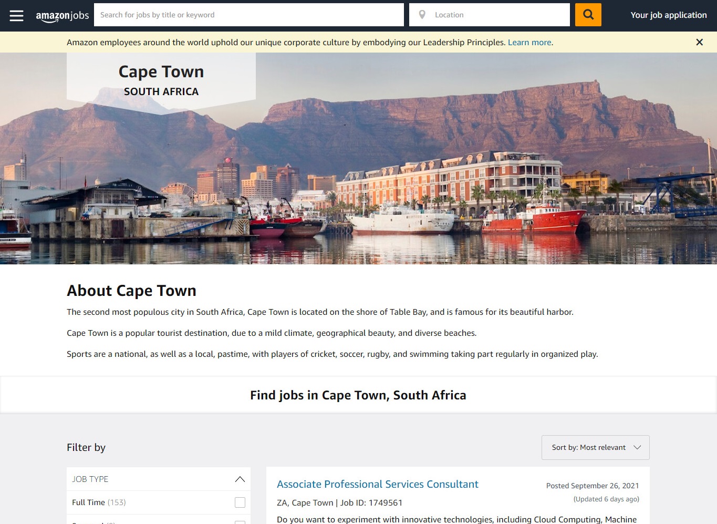Click the Full Time filter label
Image resolution: width=717 pixels, height=524 pixels.
click(88, 502)
